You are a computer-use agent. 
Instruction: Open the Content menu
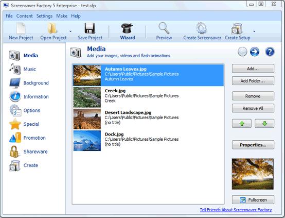pyautogui.click(x=24, y=16)
